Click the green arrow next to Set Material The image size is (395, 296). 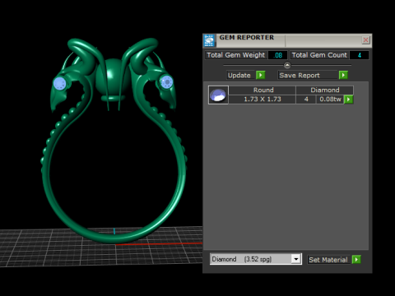point(356,259)
